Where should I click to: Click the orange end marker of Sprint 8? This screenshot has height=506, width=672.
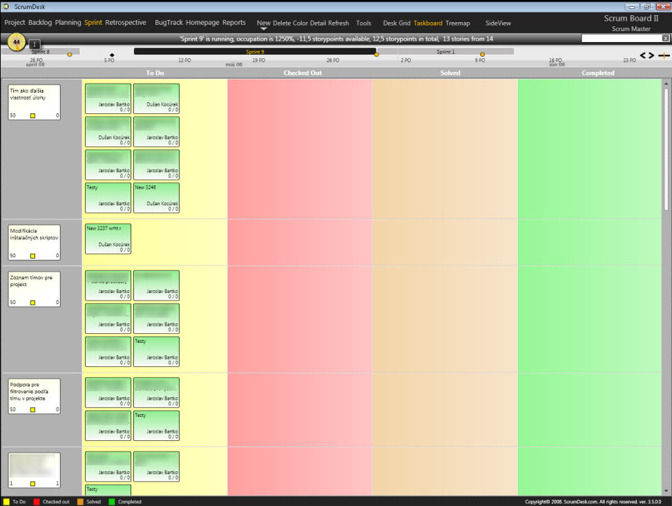click(70, 55)
